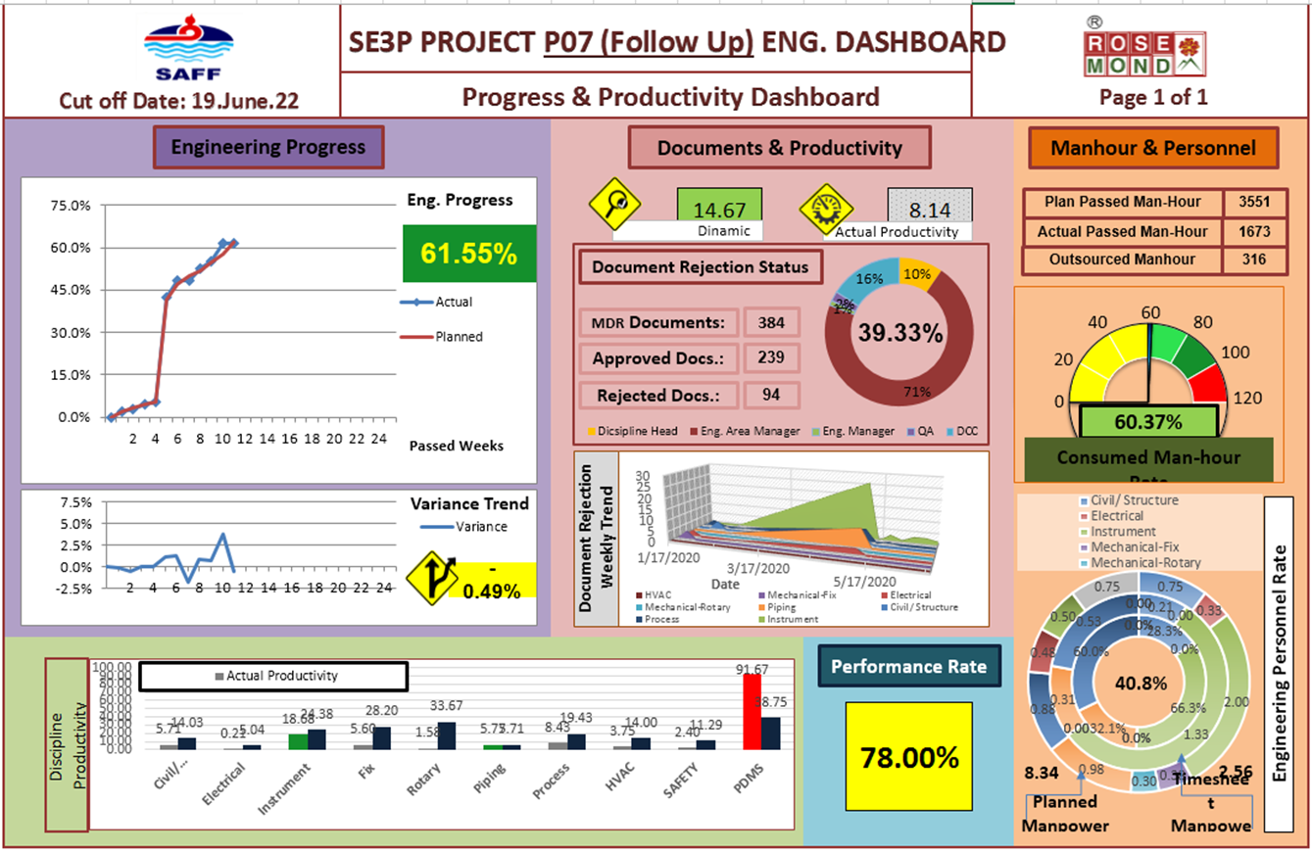This screenshot has height=852, width=1312.
Task: Select the Manhour & Personnel header
Action: click(x=1152, y=148)
